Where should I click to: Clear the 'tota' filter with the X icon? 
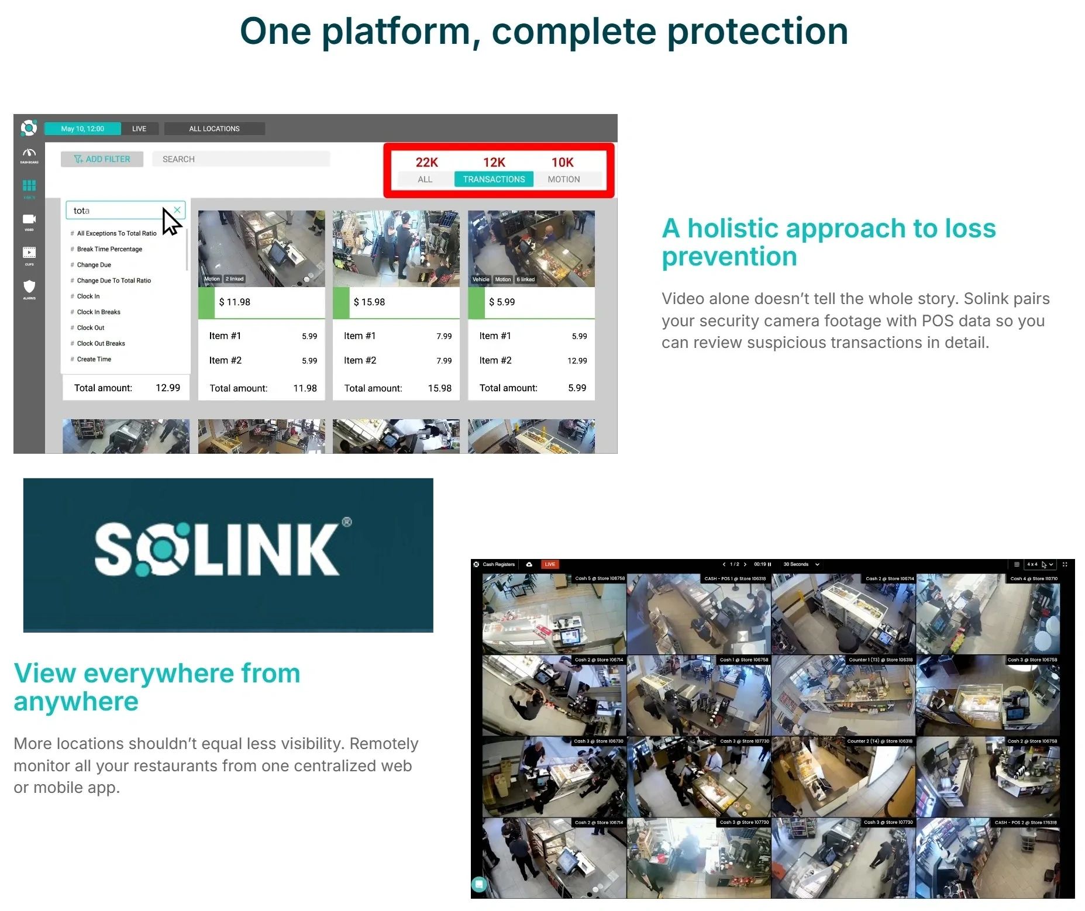point(177,210)
